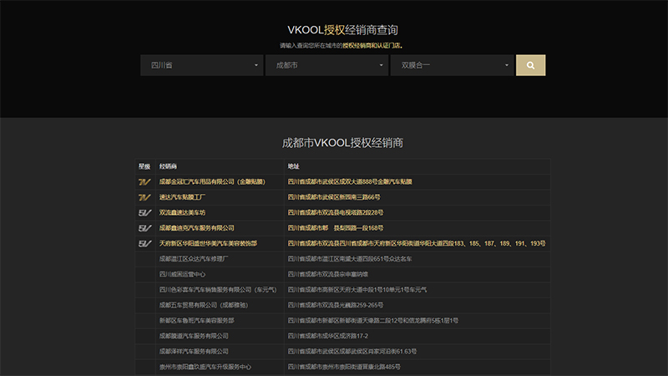The height and width of the screenshot is (376, 668).
Task: Click the 5V star badge for 天府新区华阳盛世华美
Action: [x=144, y=243]
